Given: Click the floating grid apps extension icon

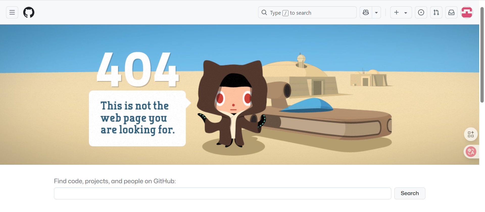Looking at the screenshot, I should coord(471,134).
